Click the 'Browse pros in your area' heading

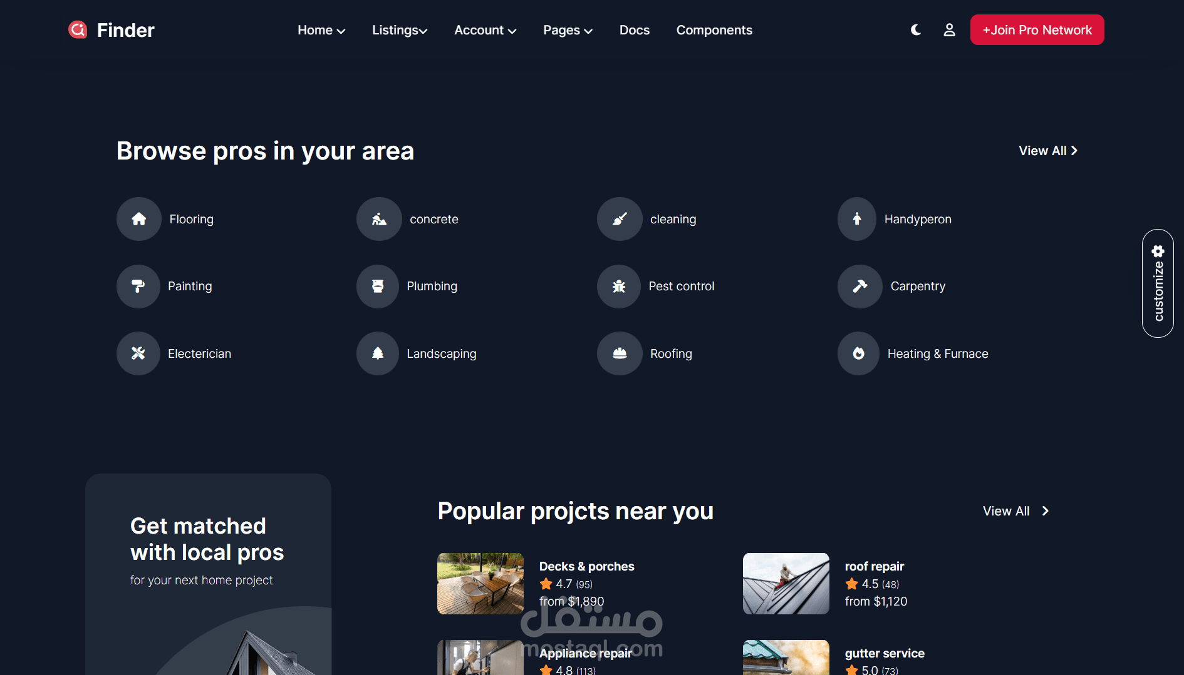[x=266, y=151]
